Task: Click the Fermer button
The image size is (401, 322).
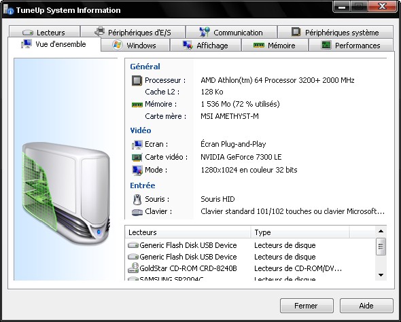Action: coord(307,306)
